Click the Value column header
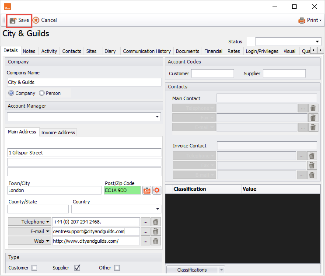 (x=281, y=189)
